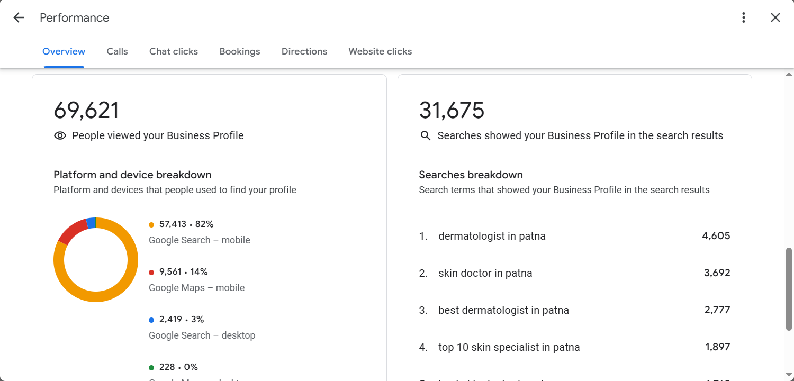This screenshot has width=794, height=381.
Task: Switch to the Calls tab
Action: 117,51
